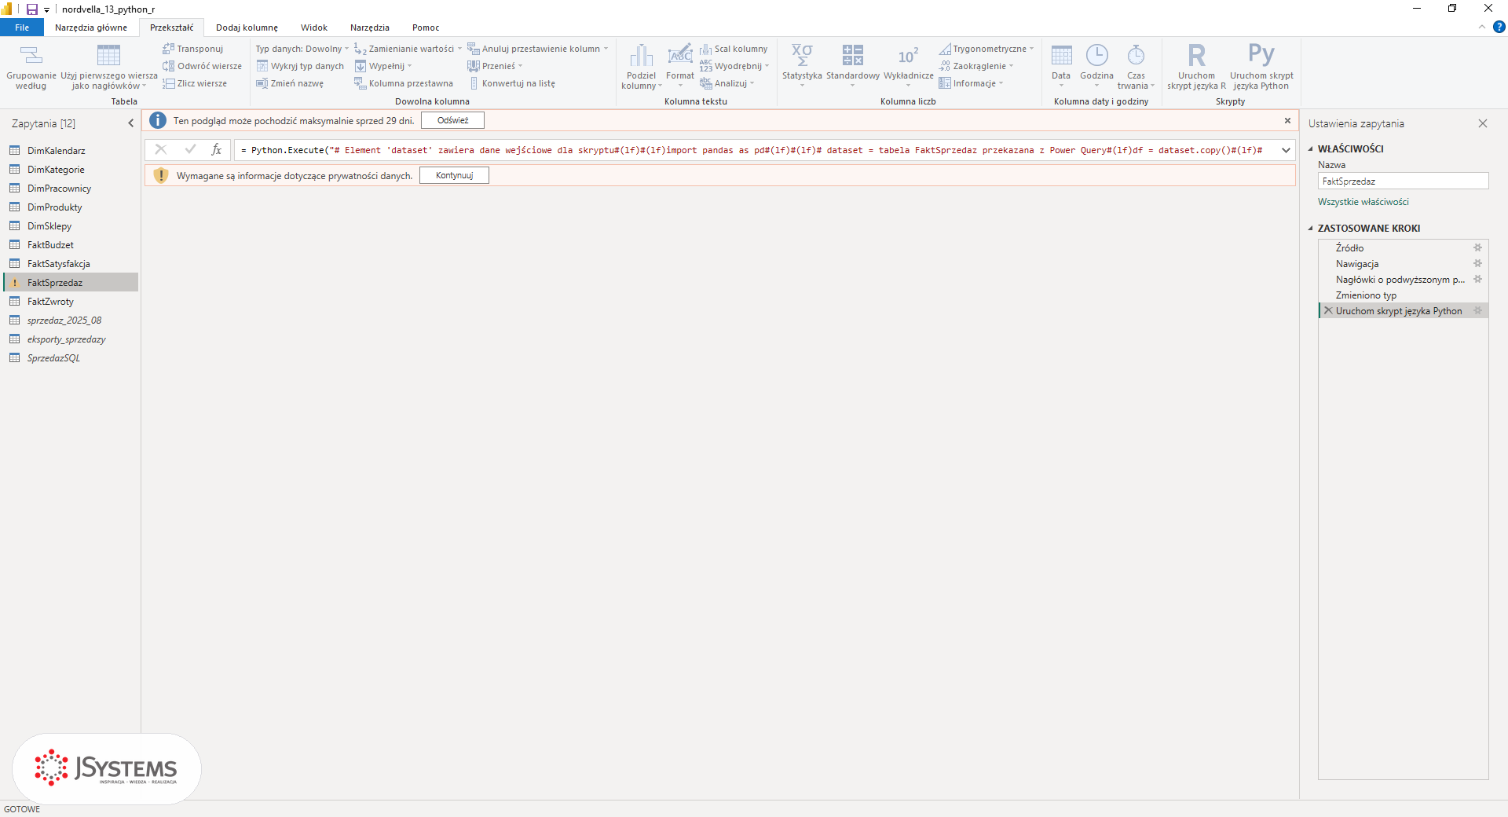Click the Kontynuuj privacy button

tap(454, 175)
